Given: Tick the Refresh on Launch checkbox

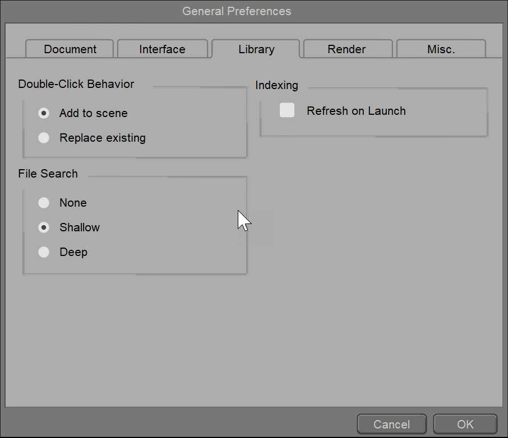Looking at the screenshot, I should (287, 110).
